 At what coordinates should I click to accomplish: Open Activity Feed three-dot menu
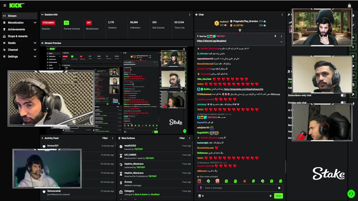(x=113, y=138)
